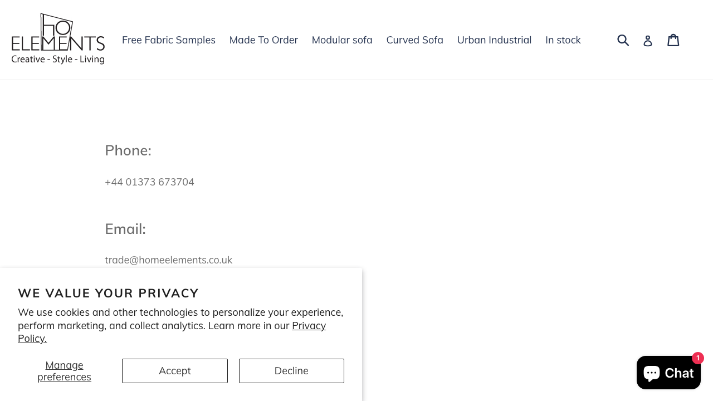The width and height of the screenshot is (713, 401).
Task: Click the Phone: heading
Action: pyautogui.click(x=128, y=150)
